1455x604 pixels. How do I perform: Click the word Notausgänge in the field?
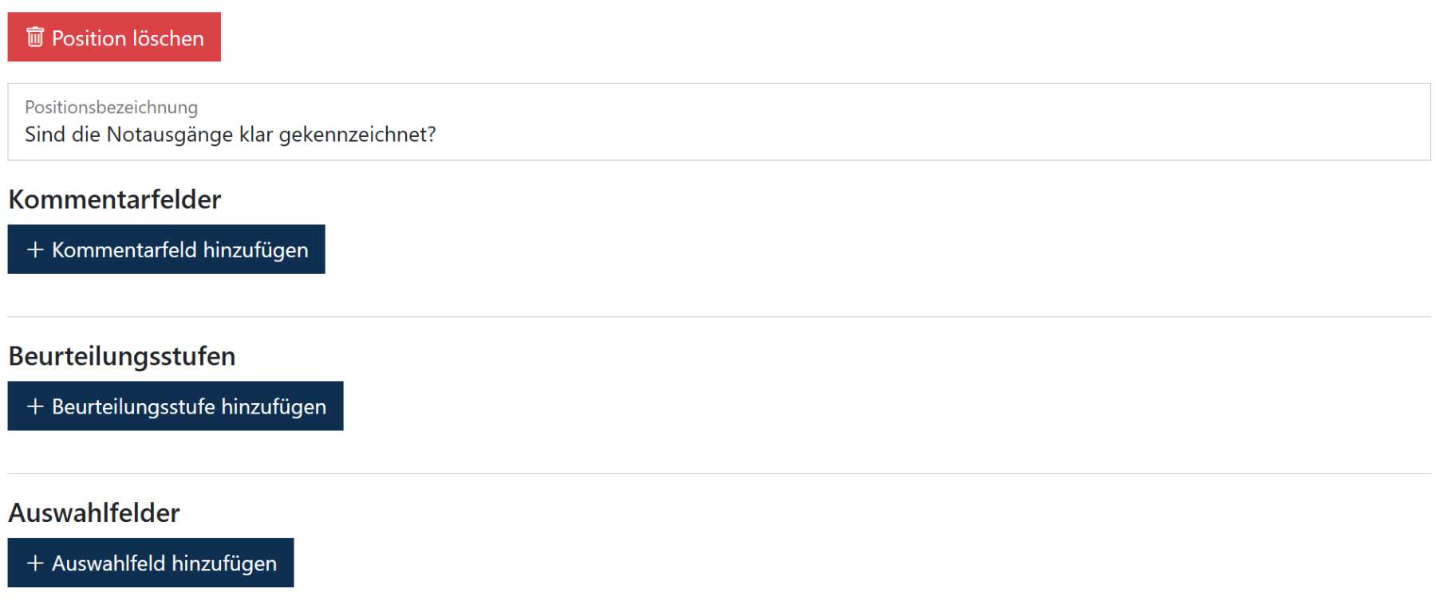[x=170, y=135]
